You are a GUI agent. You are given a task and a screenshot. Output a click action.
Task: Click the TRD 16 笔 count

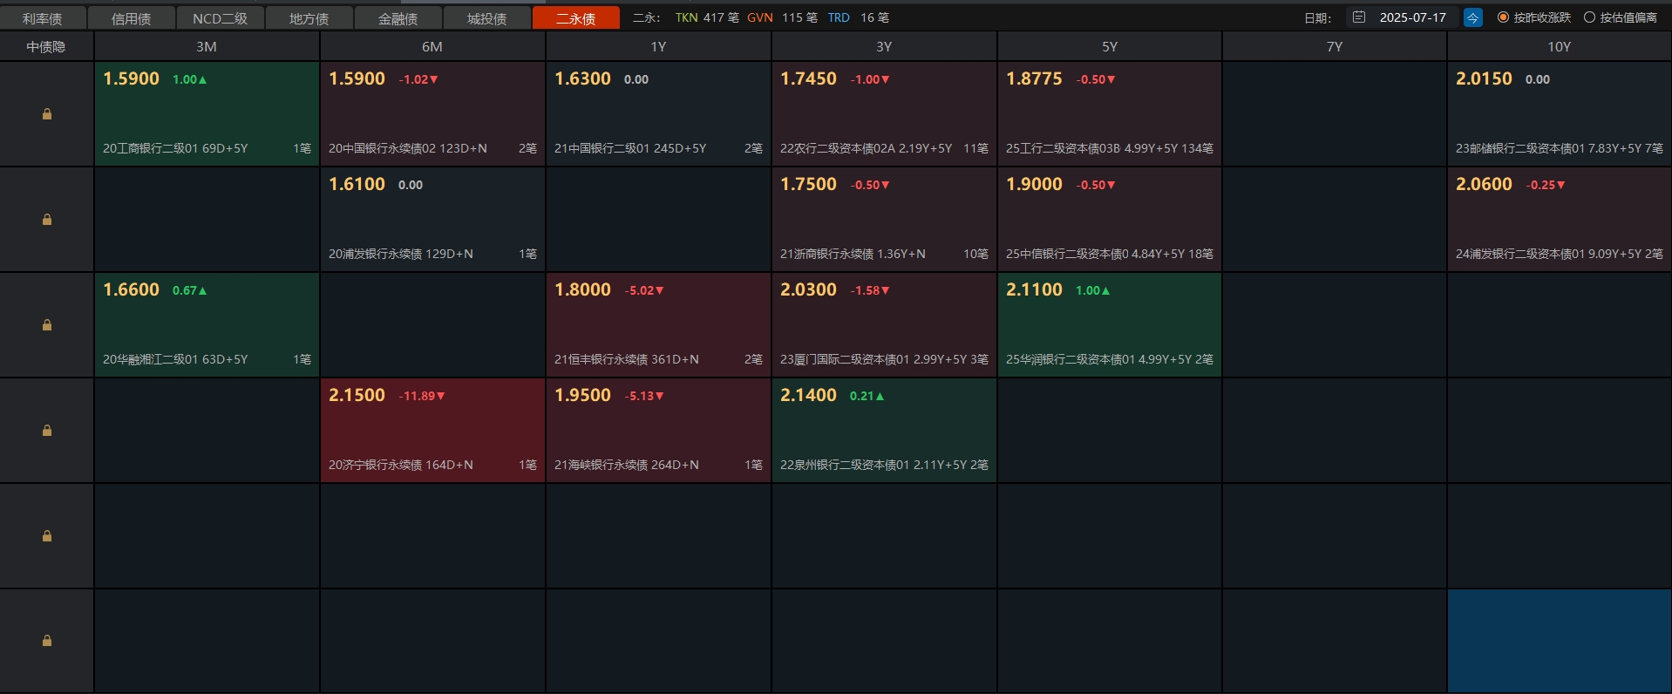point(859,17)
